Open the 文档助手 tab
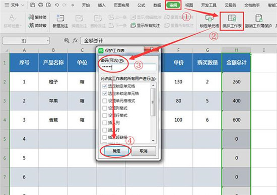The image size is (277, 195). click(252, 5)
